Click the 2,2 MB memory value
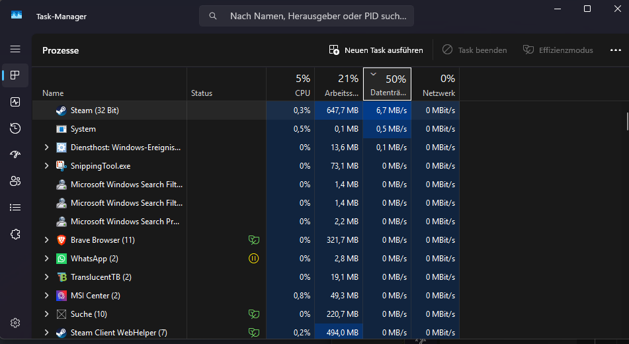This screenshot has height=344, width=629. click(347, 222)
